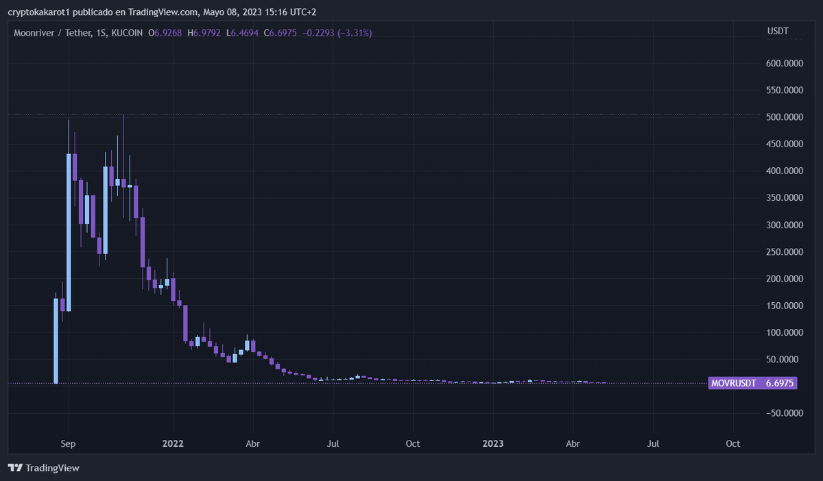Click the 2022 label on time axis

tap(173, 443)
